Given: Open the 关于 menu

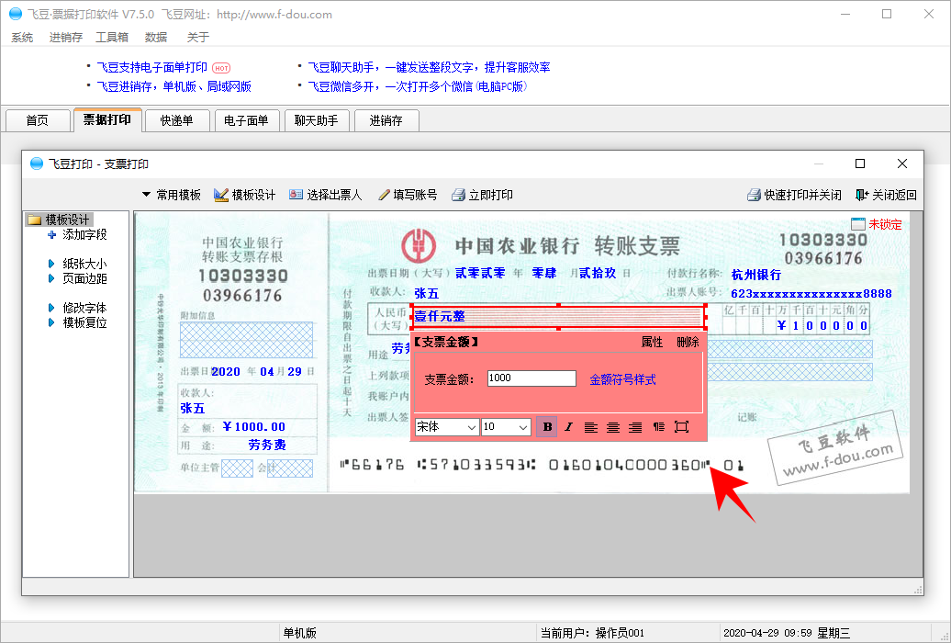Looking at the screenshot, I should tap(197, 37).
